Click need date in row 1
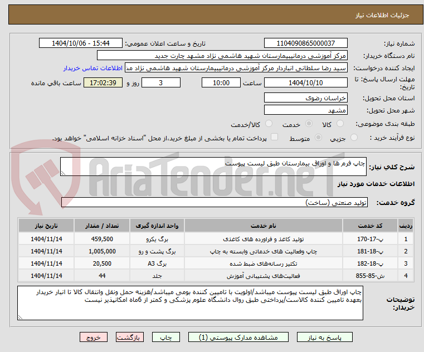Screen dimensions: 424x352 point(46,239)
